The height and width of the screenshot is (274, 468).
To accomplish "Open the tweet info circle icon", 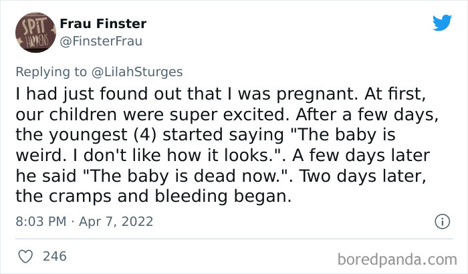I will 441,221.
